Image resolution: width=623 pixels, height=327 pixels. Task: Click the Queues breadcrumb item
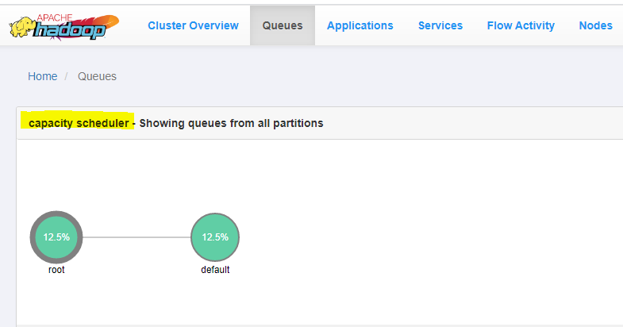97,76
